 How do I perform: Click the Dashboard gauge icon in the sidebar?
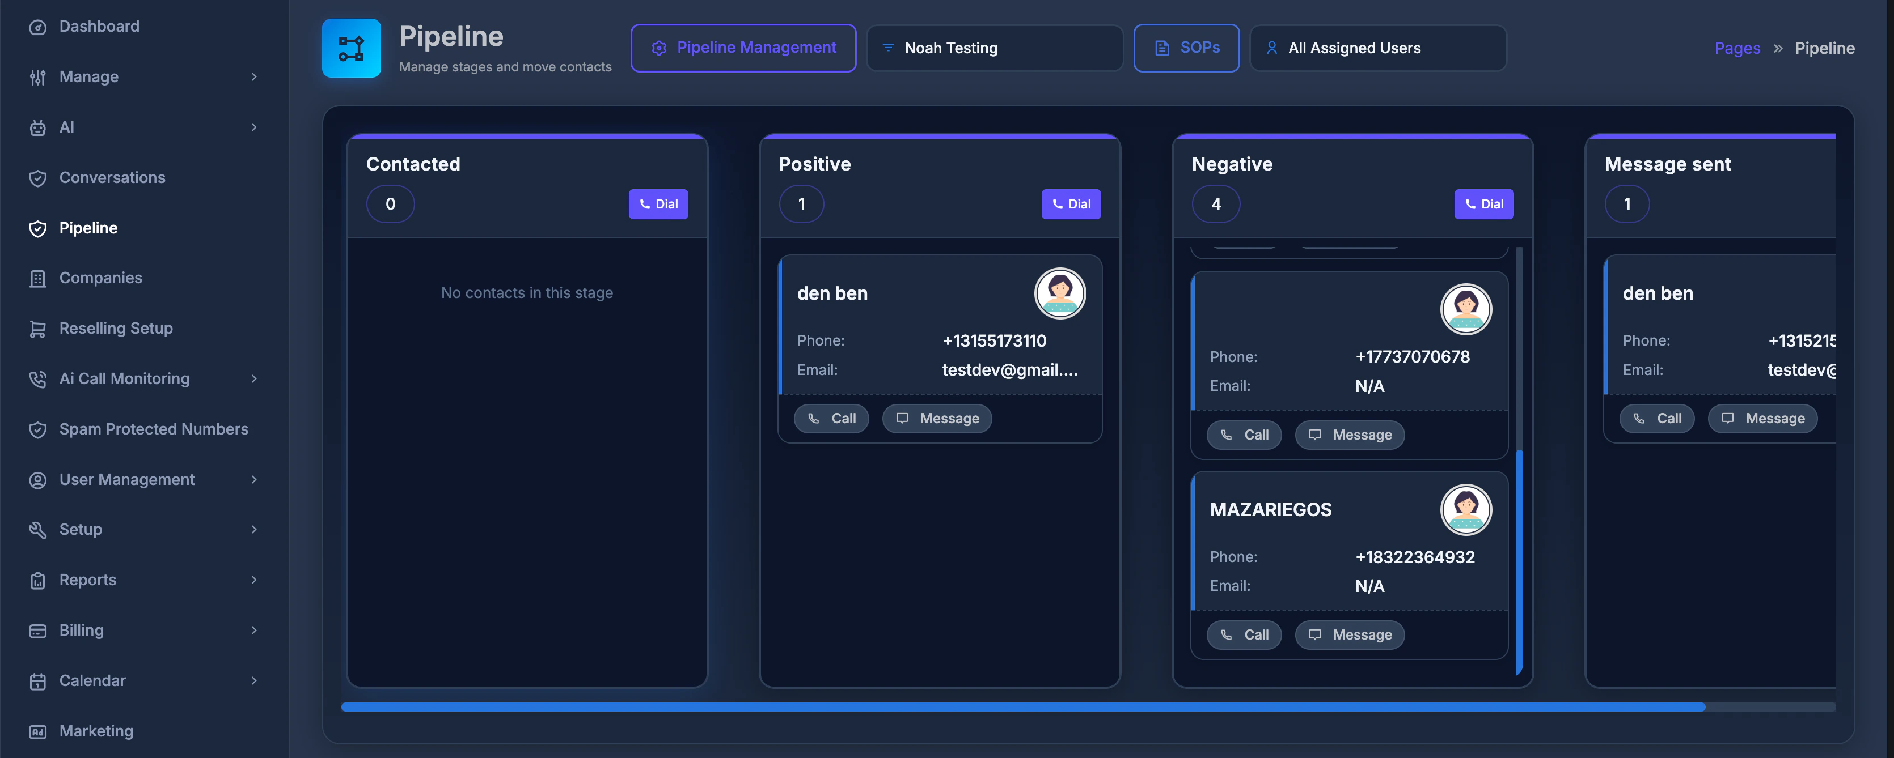pos(37,27)
